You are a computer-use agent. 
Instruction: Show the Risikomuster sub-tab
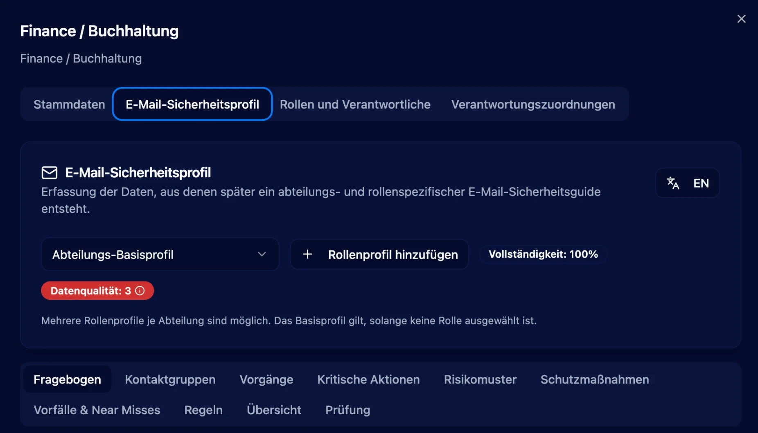click(480, 379)
